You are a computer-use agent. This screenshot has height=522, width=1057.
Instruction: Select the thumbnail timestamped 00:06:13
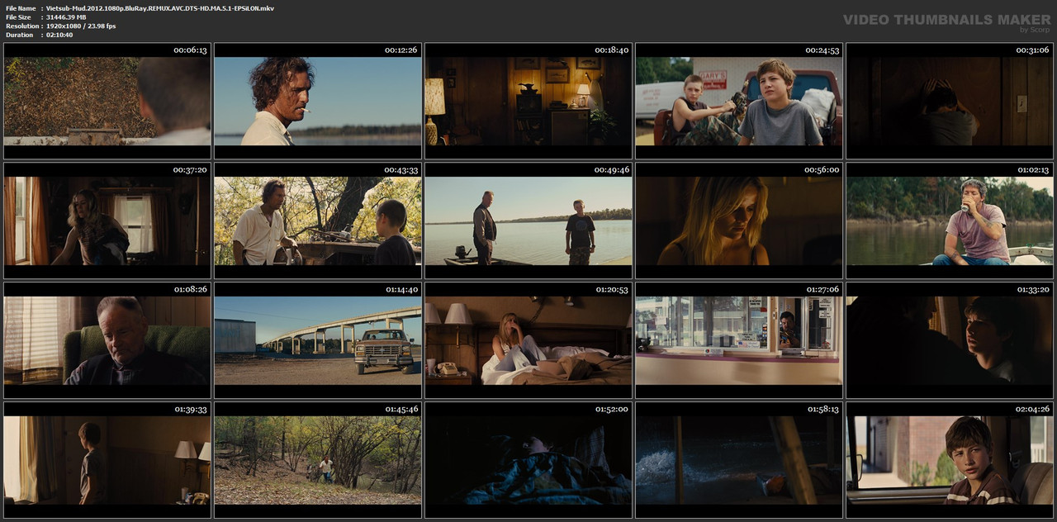point(107,101)
